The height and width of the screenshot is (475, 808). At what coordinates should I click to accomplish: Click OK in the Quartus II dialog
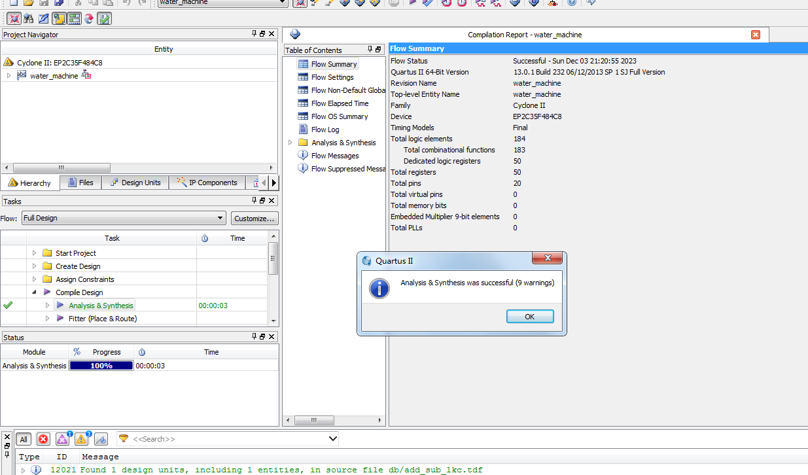tap(529, 317)
